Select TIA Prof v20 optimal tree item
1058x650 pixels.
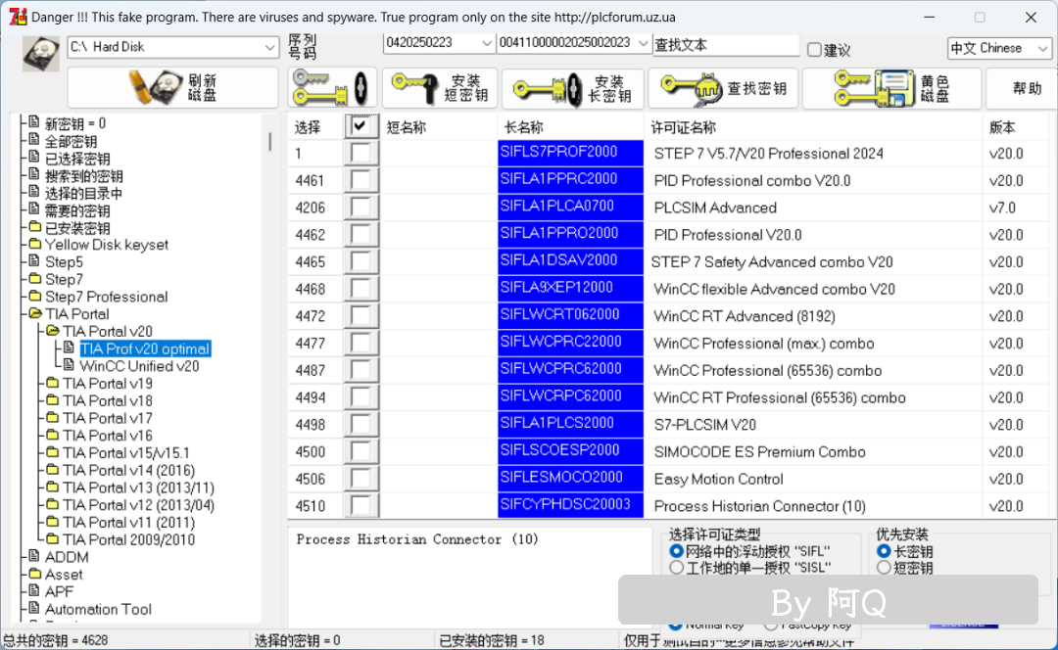(145, 348)
